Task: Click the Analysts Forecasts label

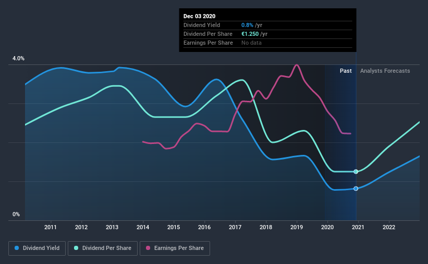Action: pyautogui.click(x=385, y=71)
